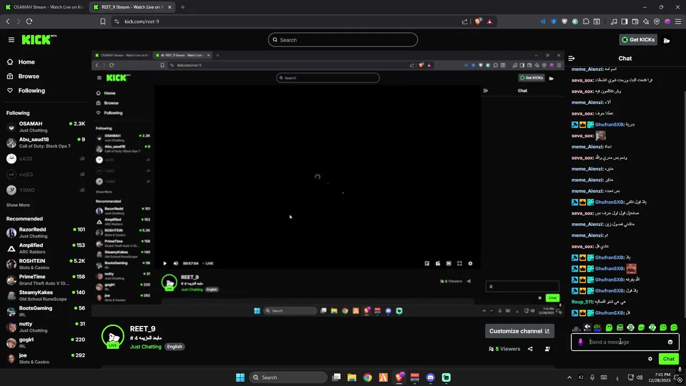Open OSAMAH channel in Following list
The width and height of the screenshot is (686, 386).
click(x=46, y=127)
